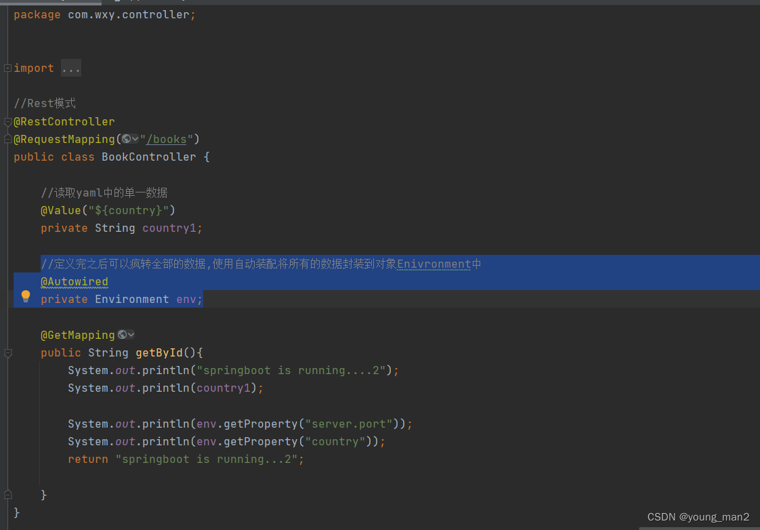Click the env field name declaration

(x=186, y=299)
